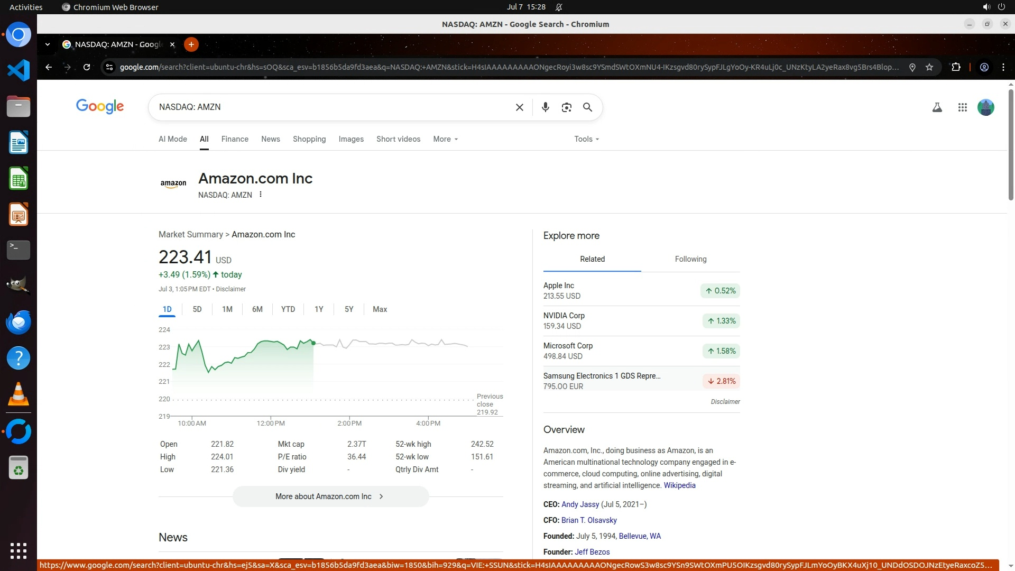This screenshot has width=1015, height=571.
Task: Bookmark this page with star icon
Action: click(x=929, y=67)
